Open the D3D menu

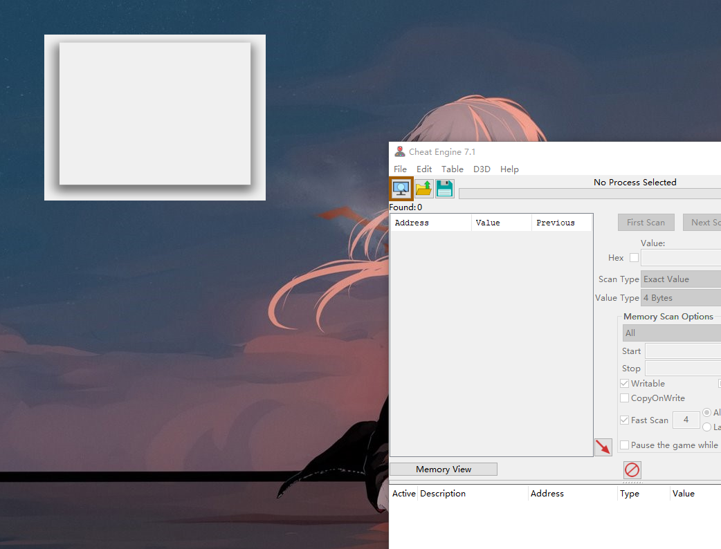click(x=482, y=169)
